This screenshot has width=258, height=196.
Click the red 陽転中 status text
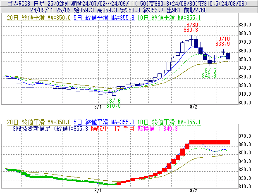[100, 128]
